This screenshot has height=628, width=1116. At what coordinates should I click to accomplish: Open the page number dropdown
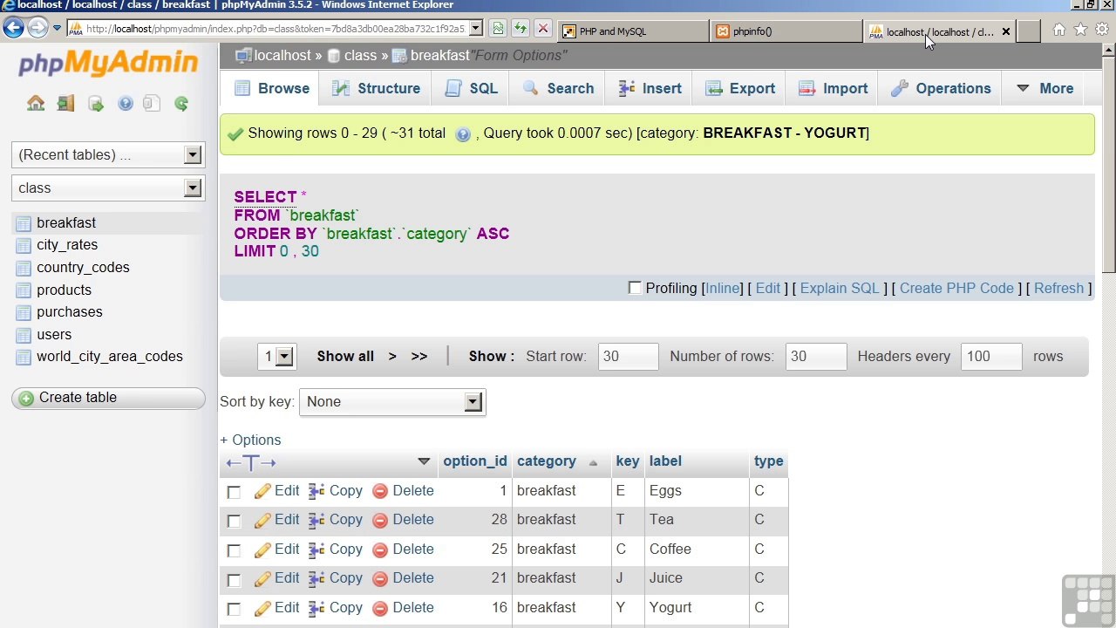pyautogui.click(x=276, y=356)
